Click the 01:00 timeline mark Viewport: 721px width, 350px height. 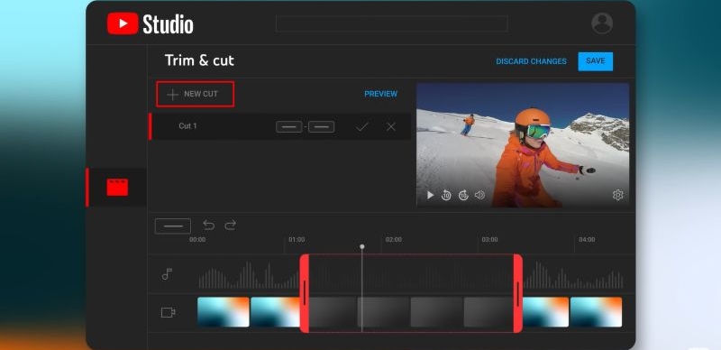pyautogui.click(x=297, y=240)
